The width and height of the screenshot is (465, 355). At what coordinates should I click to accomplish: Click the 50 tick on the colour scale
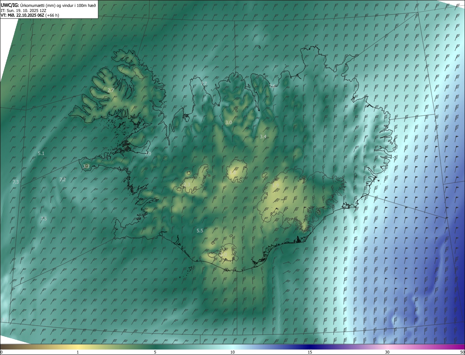(x=462, y=352)
